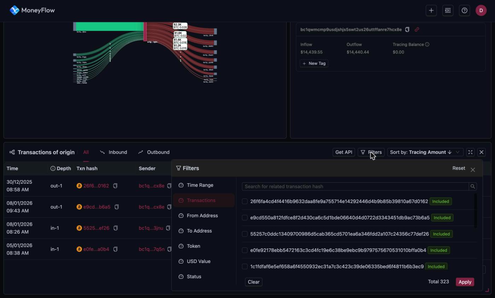Click the Filters button

pyautogui.click(x=371, y=152)
